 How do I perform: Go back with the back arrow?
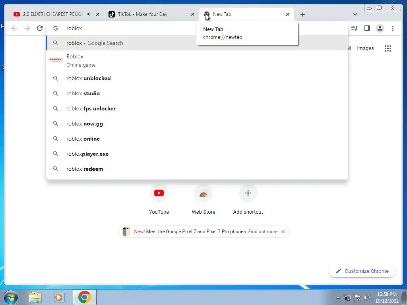14,28
